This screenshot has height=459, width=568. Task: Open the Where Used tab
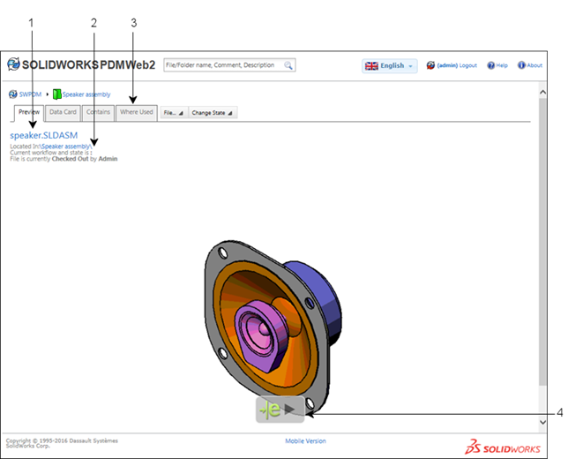point(137,112)
